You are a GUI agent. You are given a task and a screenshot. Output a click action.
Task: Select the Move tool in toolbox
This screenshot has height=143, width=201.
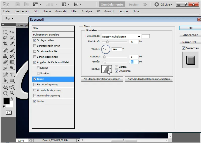pos(12,32)
